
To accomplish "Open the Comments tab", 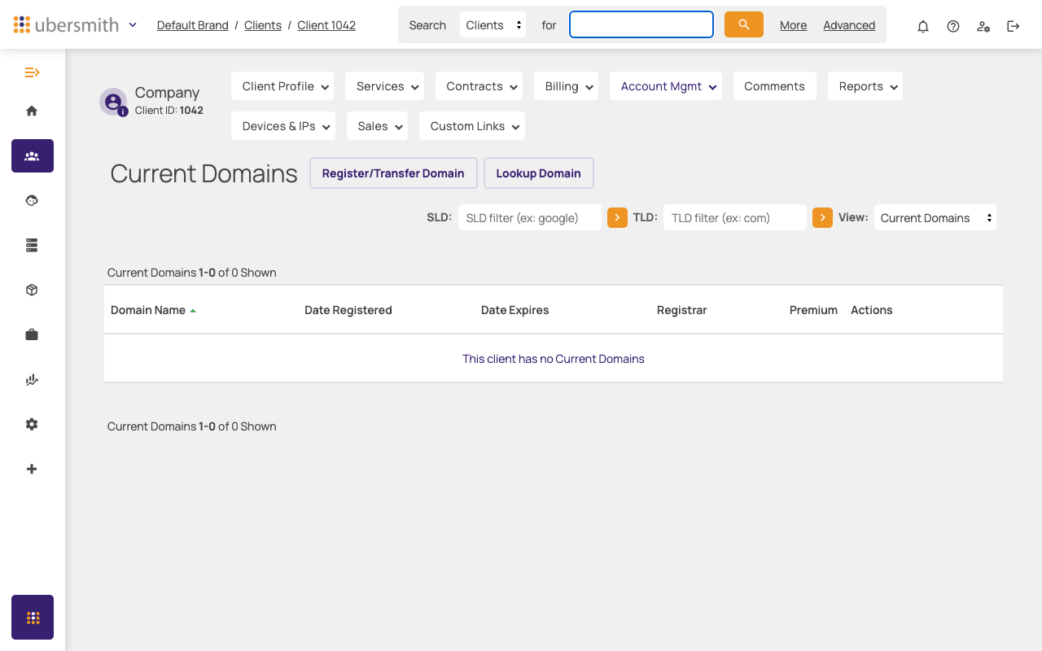I will click(775, 86).
